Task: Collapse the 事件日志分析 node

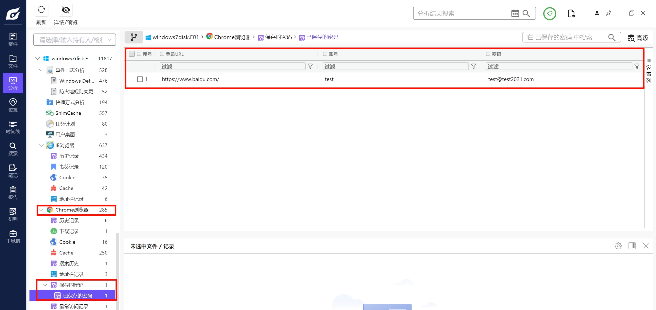Action: tap(41, 70)
